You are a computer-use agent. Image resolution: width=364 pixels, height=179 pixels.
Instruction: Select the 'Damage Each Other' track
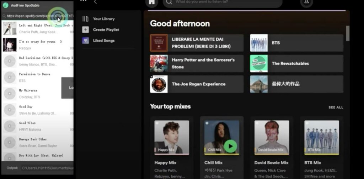click(x=38, y=143)
